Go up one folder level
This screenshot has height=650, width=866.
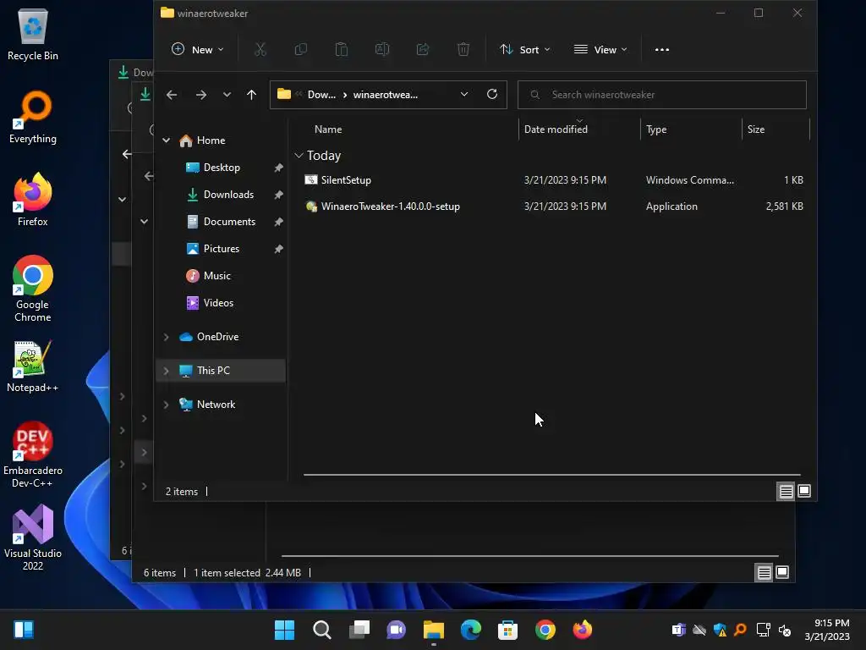(x=251, y=95)
